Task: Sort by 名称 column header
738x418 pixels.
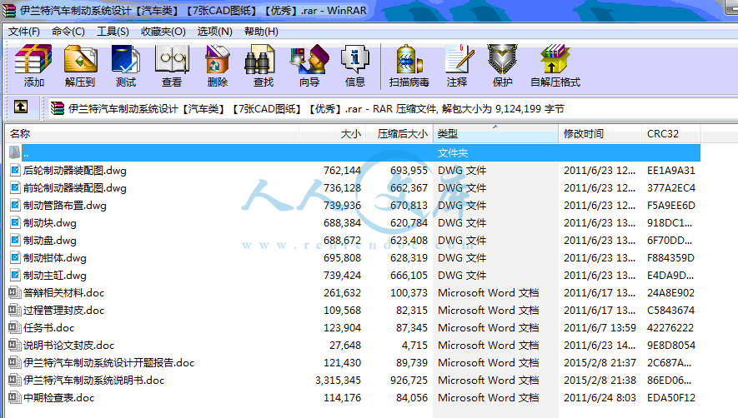Action: point(152,134)
